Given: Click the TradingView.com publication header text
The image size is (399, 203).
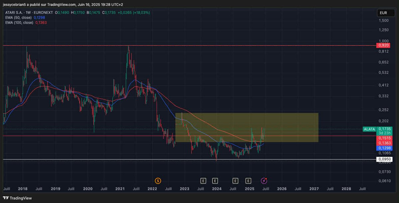Looking at the screenshot, I should click(63, 4).
